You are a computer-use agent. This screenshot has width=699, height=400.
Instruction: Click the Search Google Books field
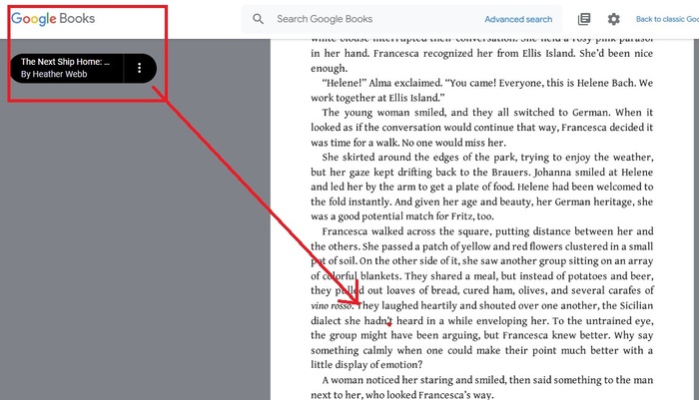tap(369, 19)
